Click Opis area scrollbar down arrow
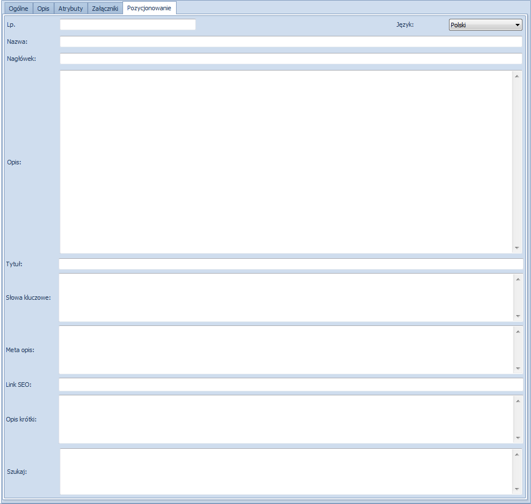This screenshot has height=504, width=531. (x=517, y=248)
